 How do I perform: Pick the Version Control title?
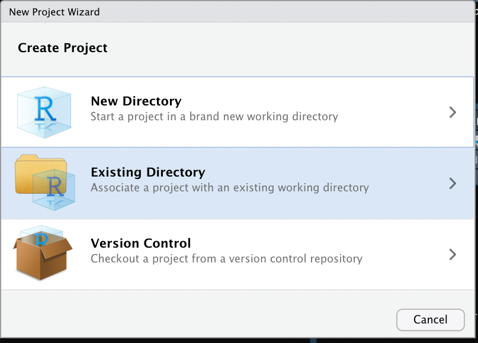point(140,243)
